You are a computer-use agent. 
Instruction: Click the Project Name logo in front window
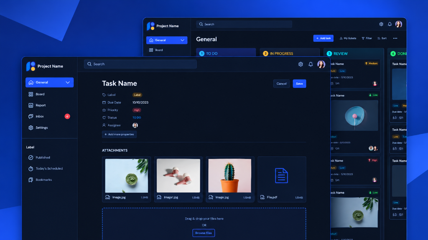(x=31, y=66)
